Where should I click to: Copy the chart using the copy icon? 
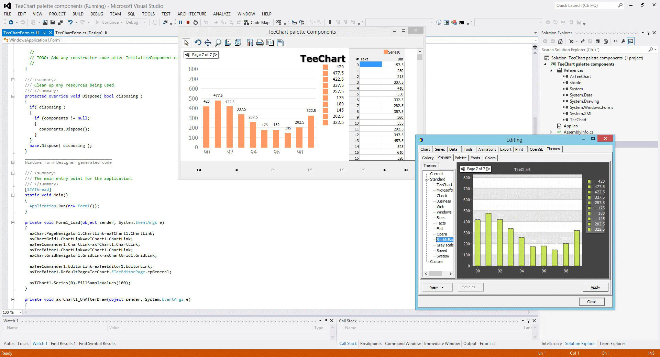pyautogui.click(x=270, y=43)
